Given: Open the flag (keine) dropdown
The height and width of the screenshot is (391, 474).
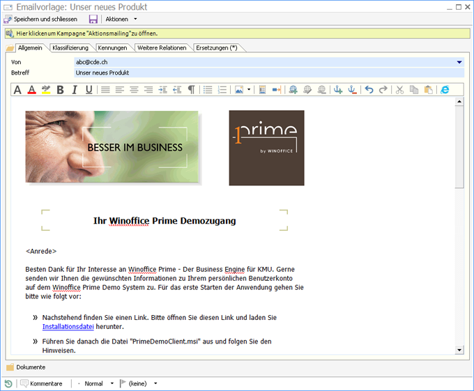Looking at the screenshot, I should pyautogui.click(x=139, y=383).
